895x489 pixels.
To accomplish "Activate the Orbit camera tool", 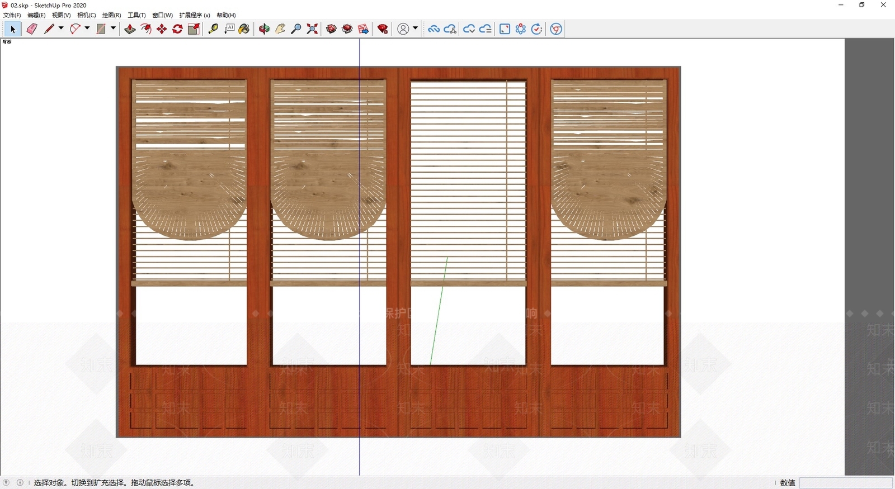I will (264, 29).
